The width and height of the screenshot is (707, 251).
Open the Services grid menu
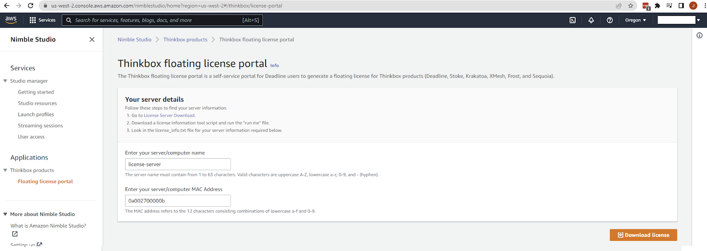point(42,20)
